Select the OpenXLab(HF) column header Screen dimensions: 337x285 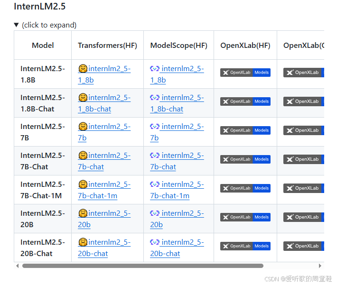pos(245,46)
